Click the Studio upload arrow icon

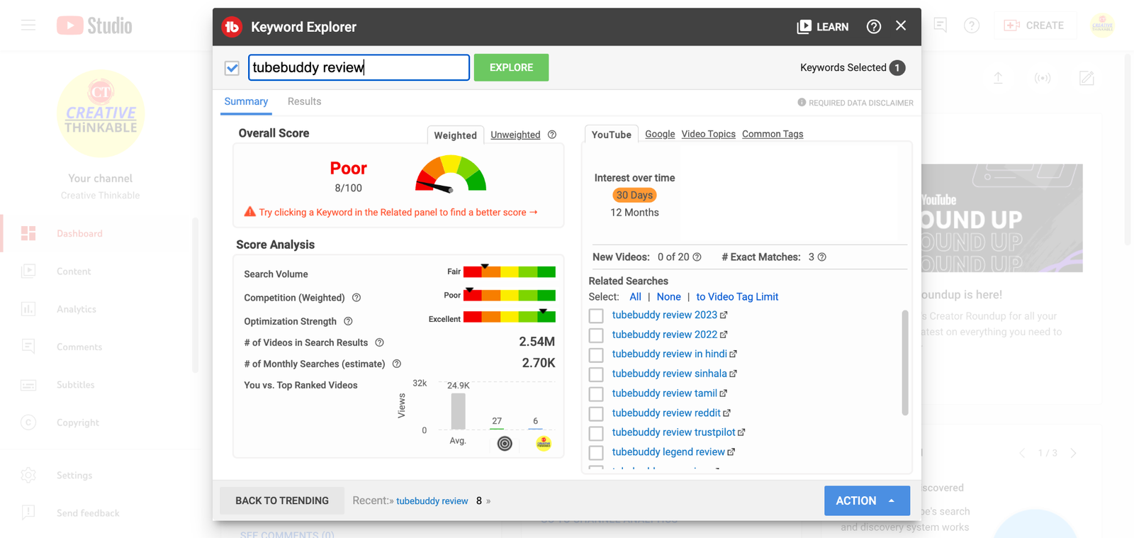[x=998, y=78]
